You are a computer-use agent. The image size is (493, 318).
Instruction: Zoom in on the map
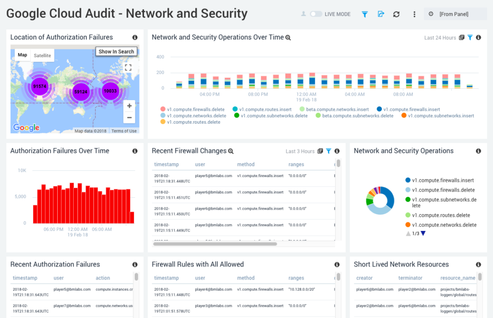(x=129, y=106)
